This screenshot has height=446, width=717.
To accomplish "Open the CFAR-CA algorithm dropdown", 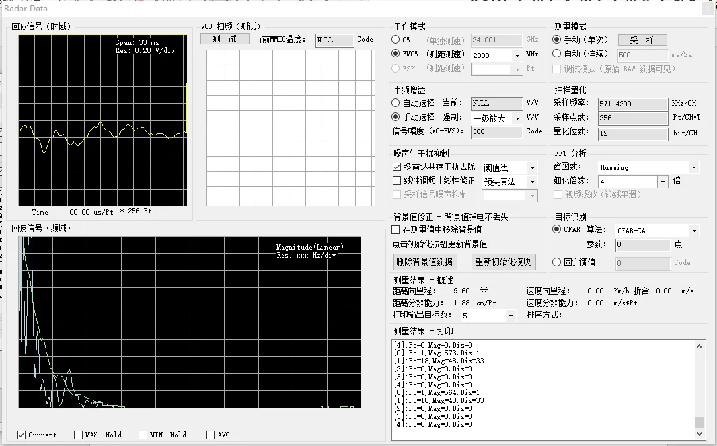I will tap(693, 231).
